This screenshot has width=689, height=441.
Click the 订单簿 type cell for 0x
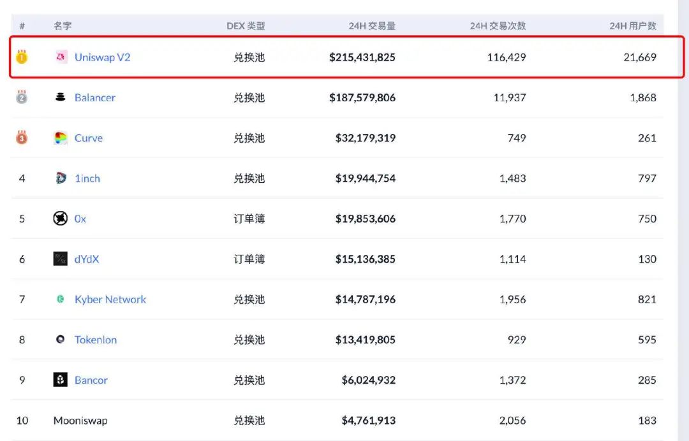[x=249, y=219]
